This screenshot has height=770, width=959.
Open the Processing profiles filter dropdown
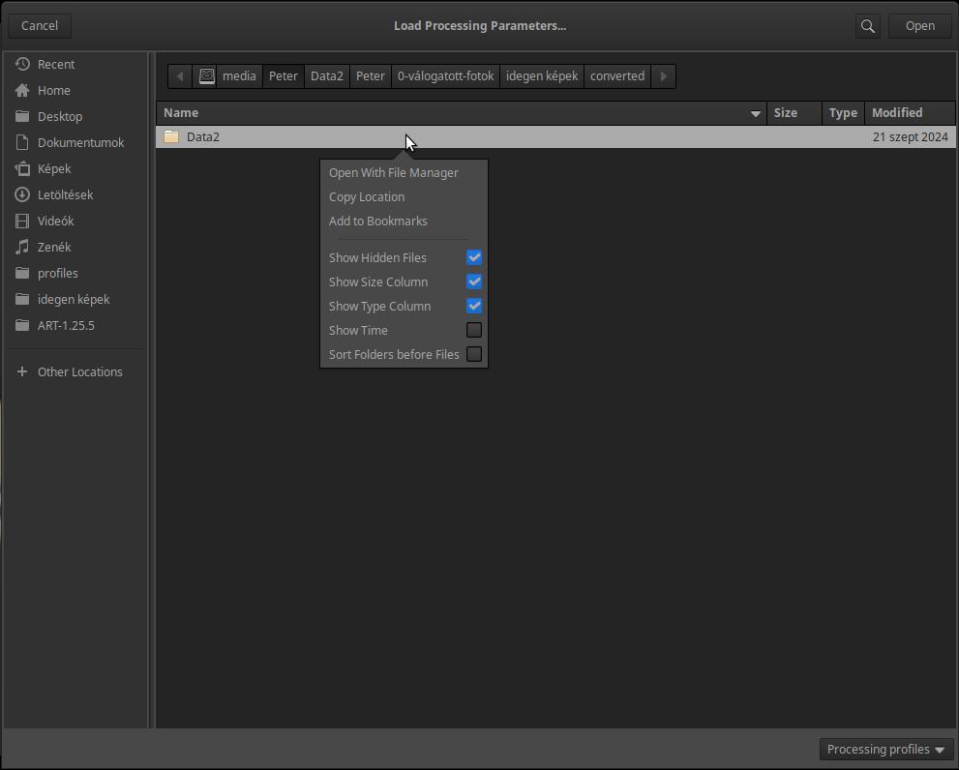pyautogui.click(x=885, y=749)
